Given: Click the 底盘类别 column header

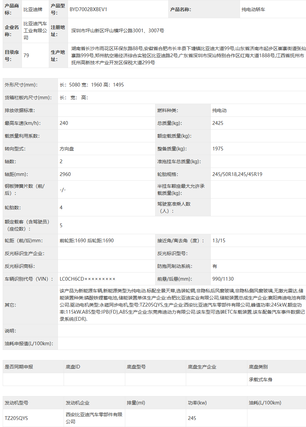Looking at the screenshot, I should (x=258, y=367).
